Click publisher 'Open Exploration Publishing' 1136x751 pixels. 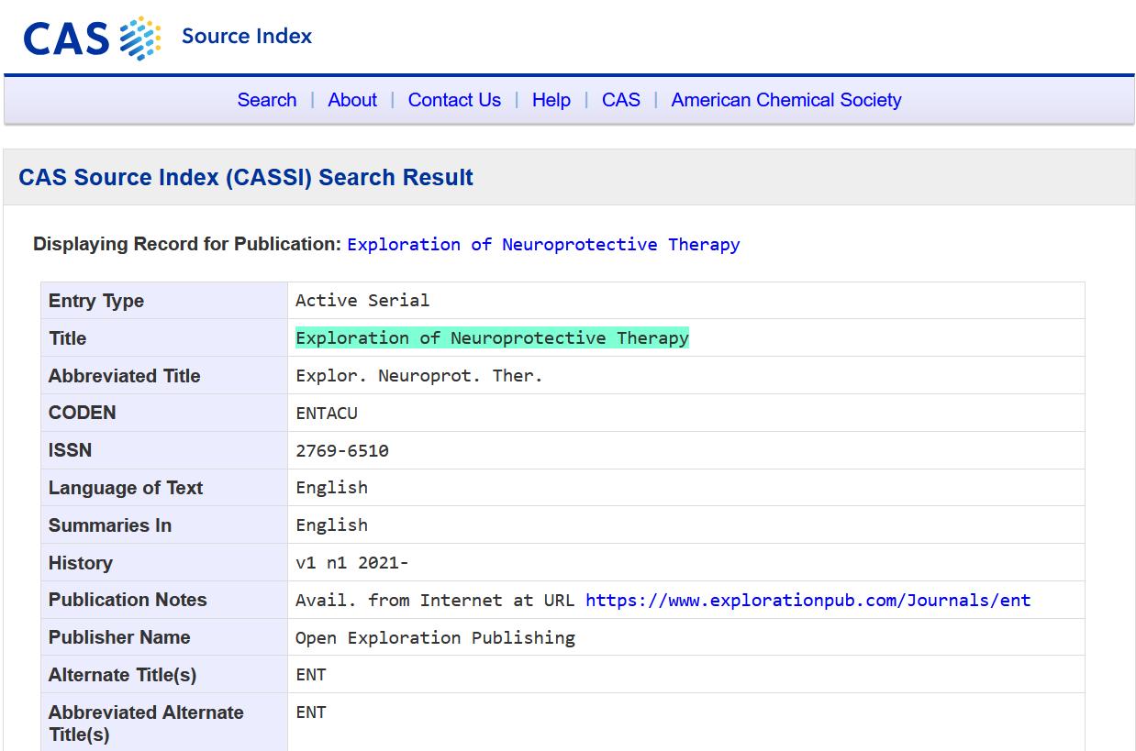(x=435, y=638)
